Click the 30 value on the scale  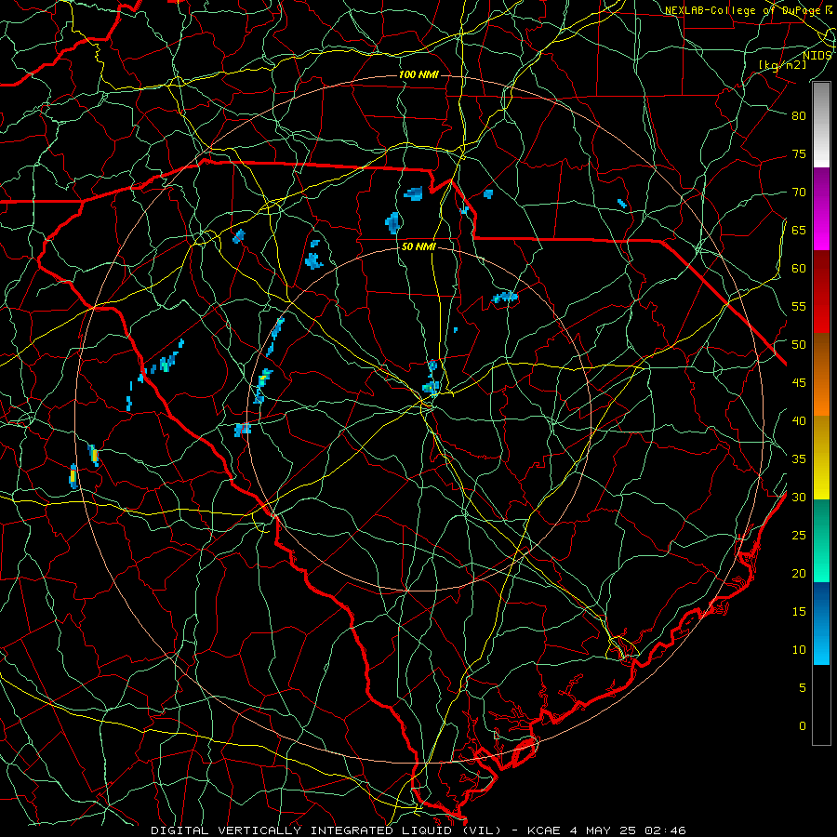pos(799,498)
